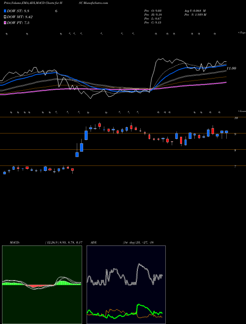Click the 'Pre C: 9.15' close value
Image resolution: width=246 pixels, height=324 pixels.
(153, 23)
